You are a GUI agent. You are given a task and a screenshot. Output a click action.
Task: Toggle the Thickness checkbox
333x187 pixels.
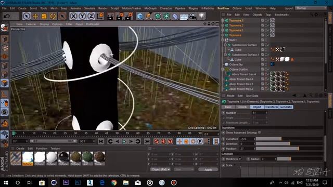(x=240, y=158)
